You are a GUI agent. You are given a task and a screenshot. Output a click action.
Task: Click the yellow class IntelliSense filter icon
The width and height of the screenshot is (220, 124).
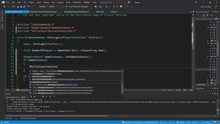(x=43, y=96)
